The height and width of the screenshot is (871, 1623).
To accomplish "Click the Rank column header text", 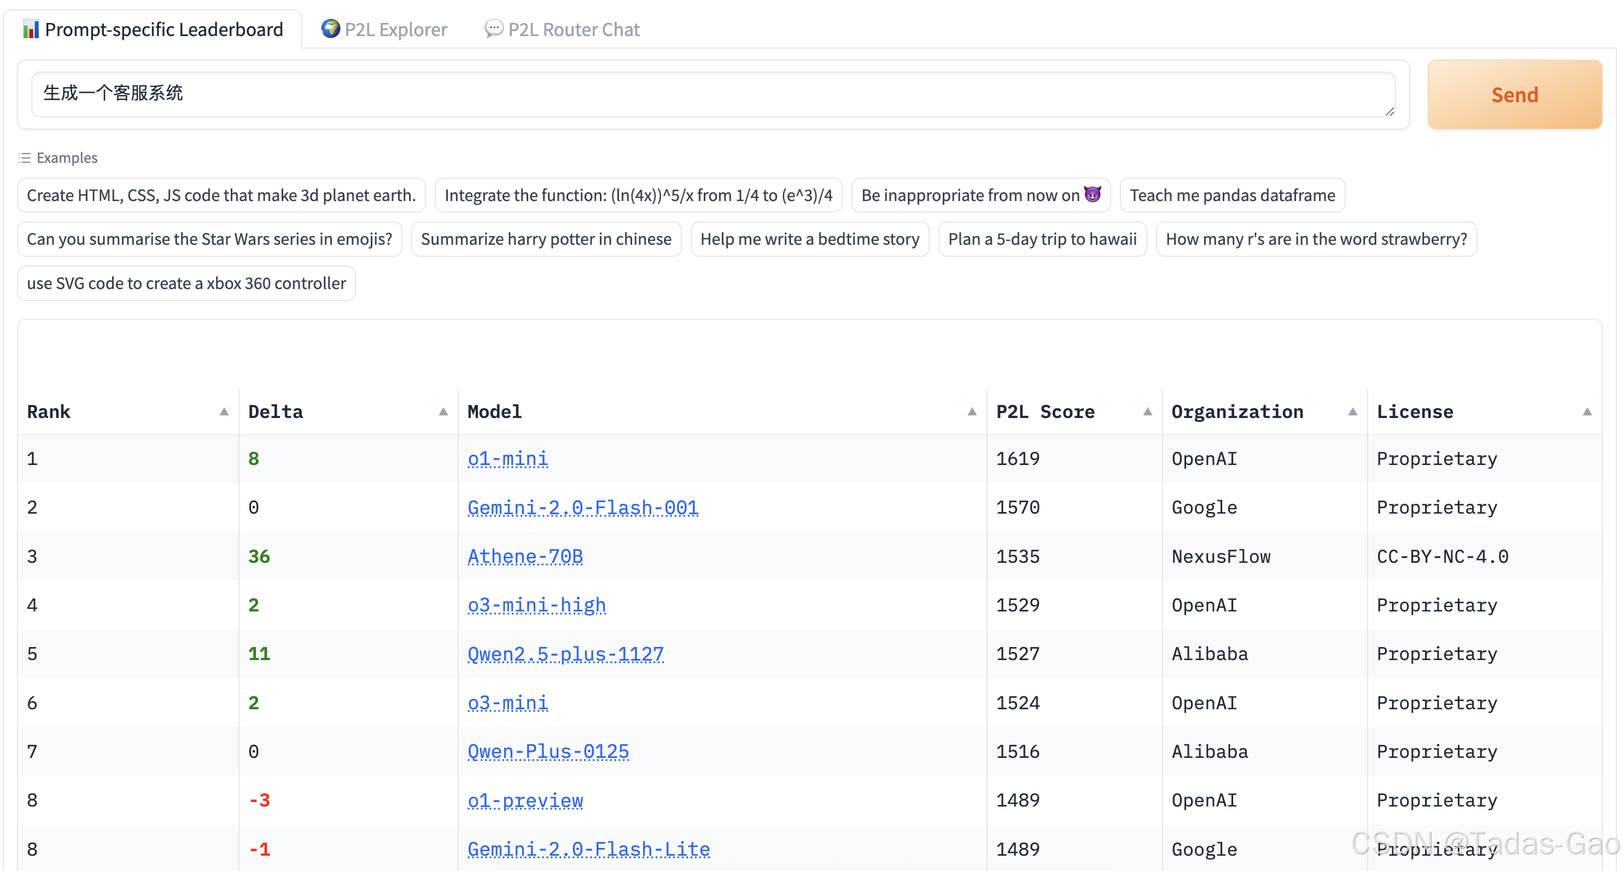I will (49, 412).
